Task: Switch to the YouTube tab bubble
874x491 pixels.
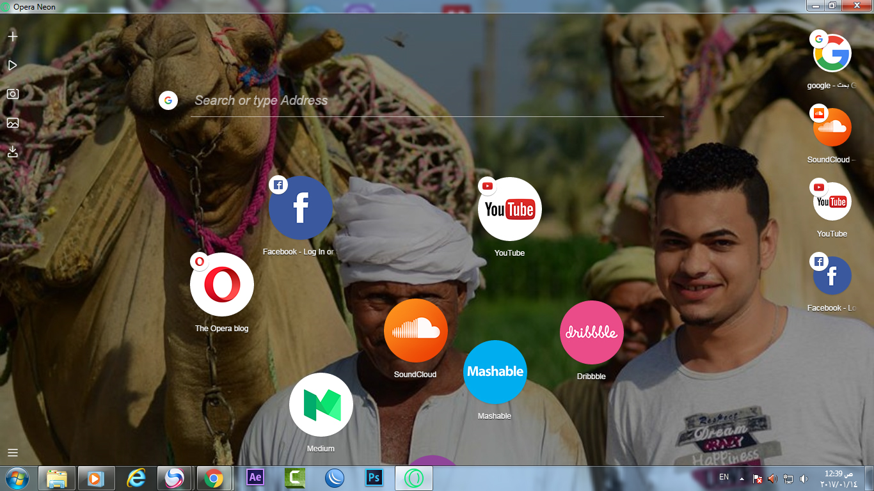Action: 832,201
